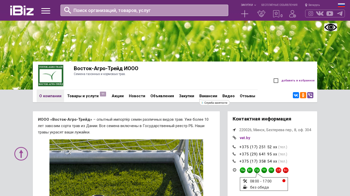Click the football goal photo
Viewport: 350px width, 196px height.
(x=126, y=168)
